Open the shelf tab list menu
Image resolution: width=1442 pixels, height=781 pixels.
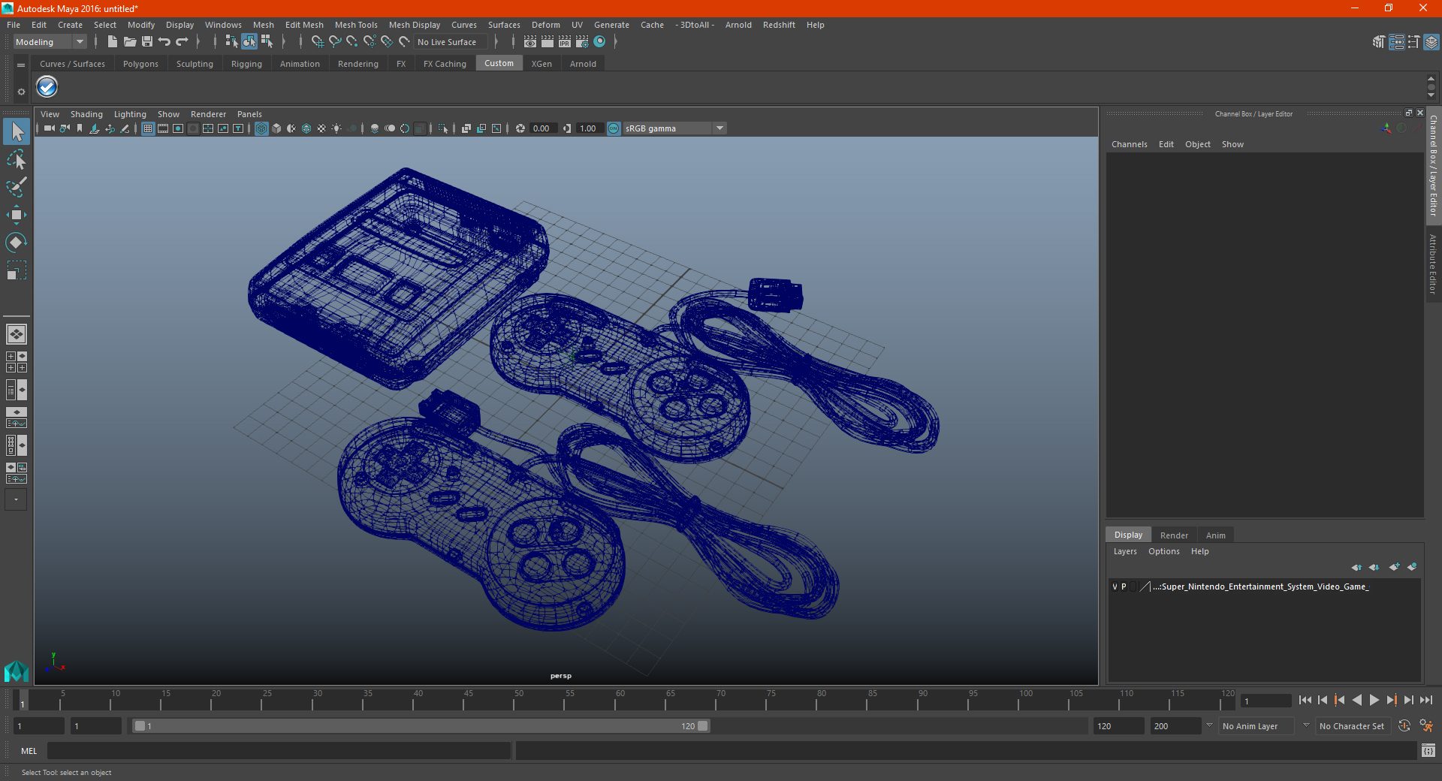click(21, 65)
